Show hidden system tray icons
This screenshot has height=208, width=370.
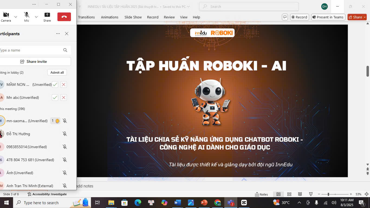[x=299, y=203]
